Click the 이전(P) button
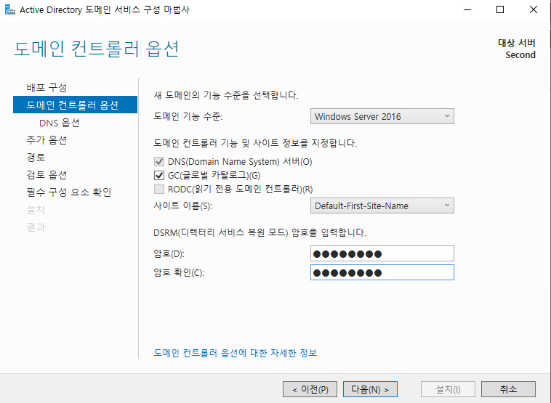The height and width of the screenshot is (403, 551). 310,389
